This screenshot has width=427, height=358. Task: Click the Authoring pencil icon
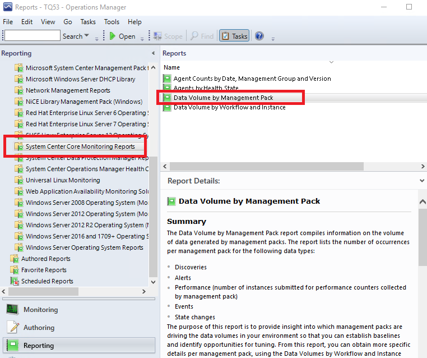[x=13, y=327]
